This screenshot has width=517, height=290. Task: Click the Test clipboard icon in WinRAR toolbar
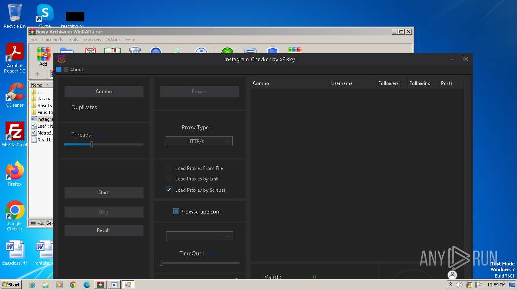coord(90,50)
